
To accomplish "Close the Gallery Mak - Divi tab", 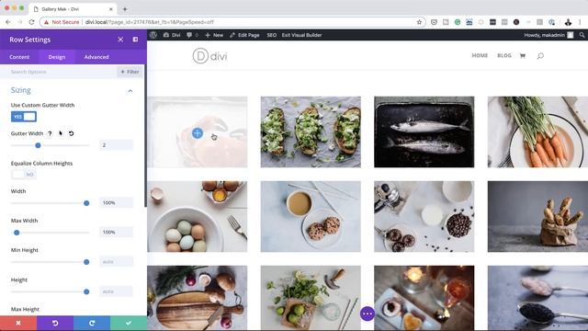I will (x=111, y=9).
